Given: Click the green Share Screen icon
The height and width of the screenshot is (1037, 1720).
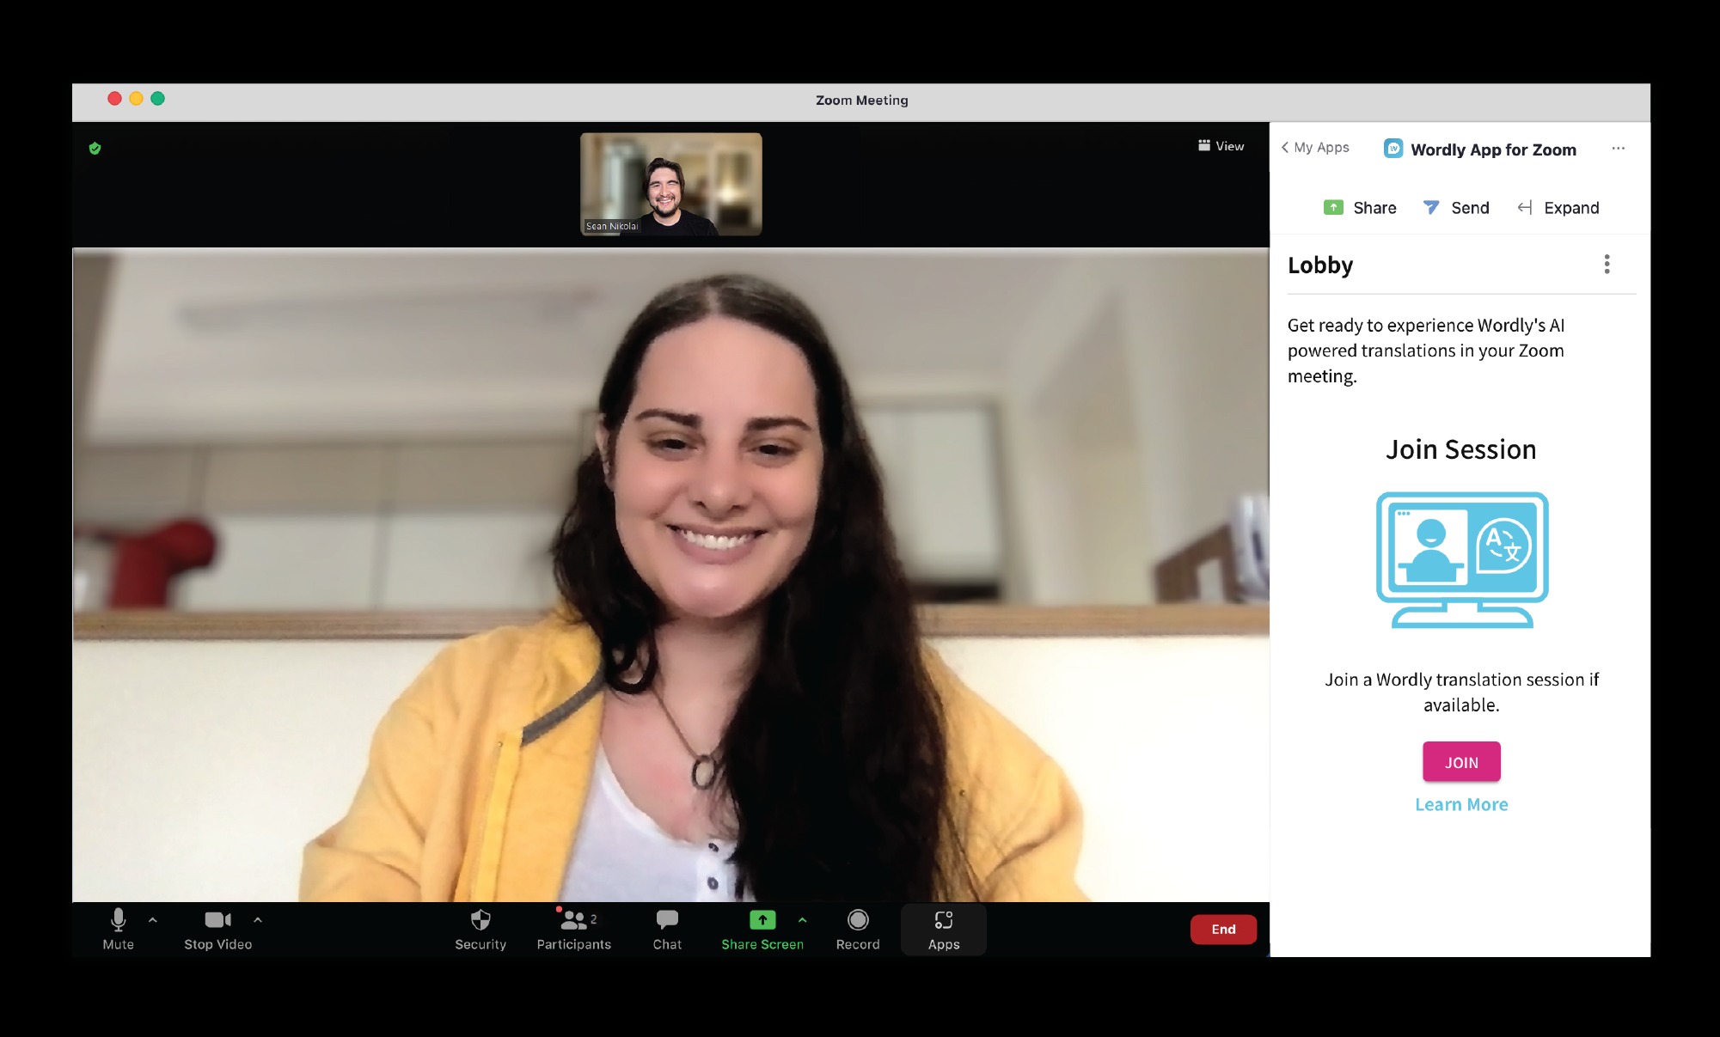Looking at the screenshot, I should pos(762,920).
